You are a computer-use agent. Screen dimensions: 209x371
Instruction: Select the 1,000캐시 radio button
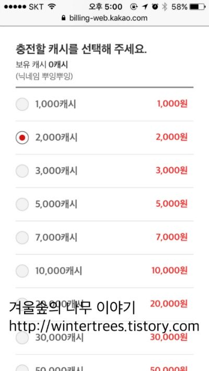point(22,104)
